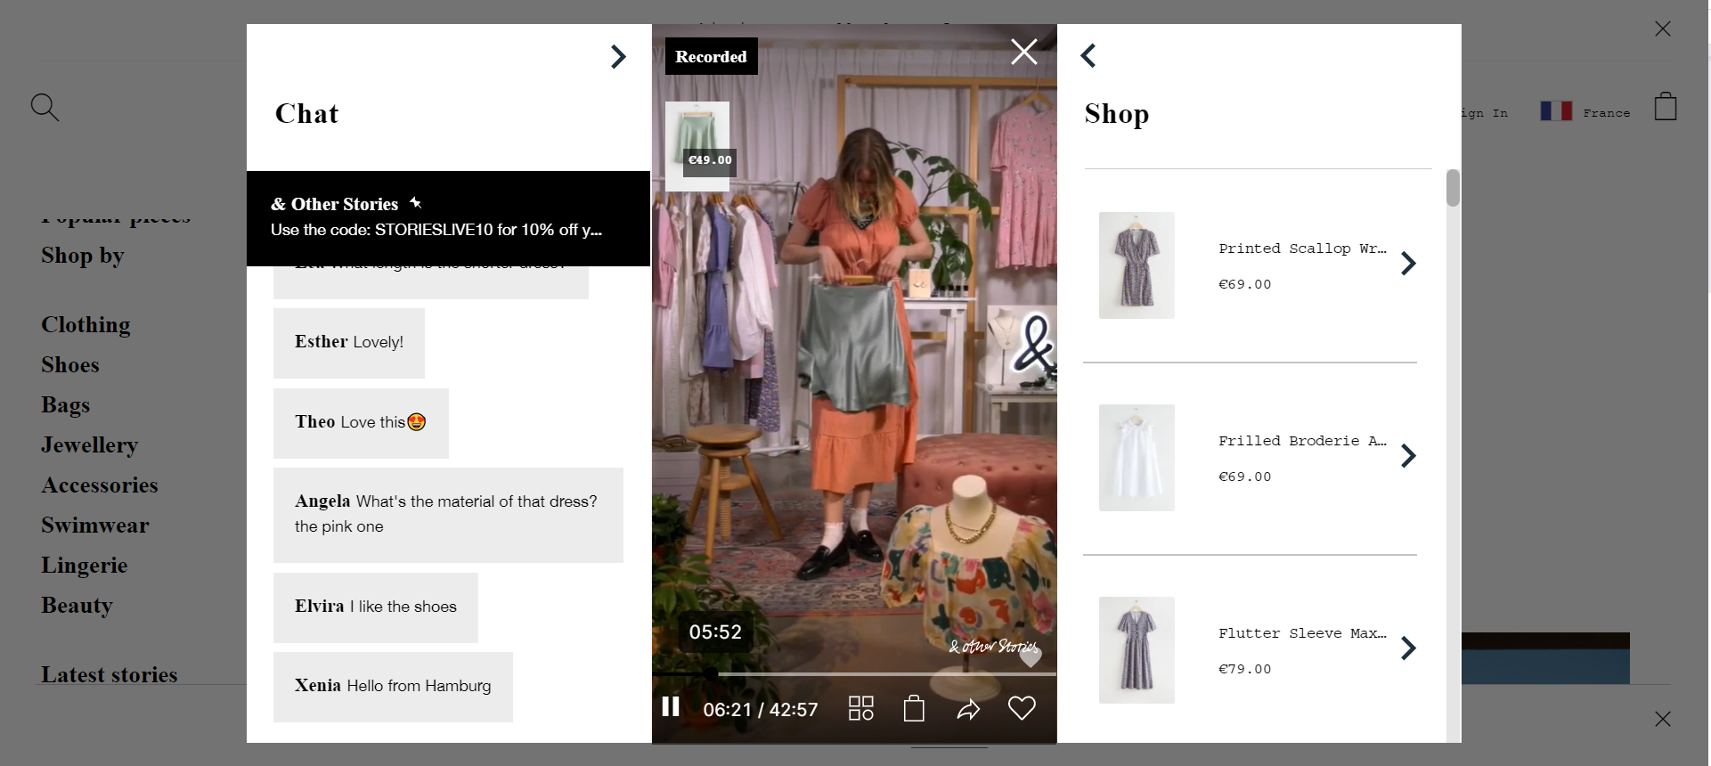Collapse the Shop panel arrow
Viewport: 1711px width, 766px height.
tap(1088, 56)
